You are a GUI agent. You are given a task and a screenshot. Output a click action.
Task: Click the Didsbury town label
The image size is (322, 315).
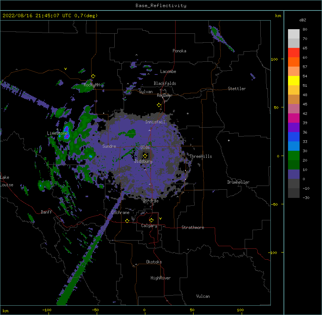coord(143,161)
